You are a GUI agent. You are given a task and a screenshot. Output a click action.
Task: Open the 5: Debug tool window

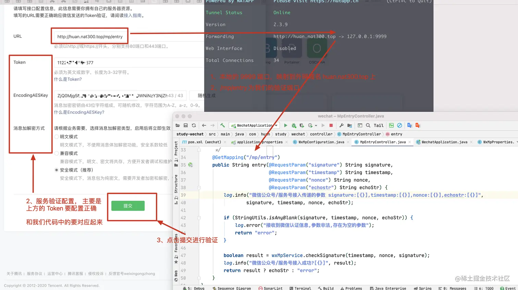coord(194,288)
